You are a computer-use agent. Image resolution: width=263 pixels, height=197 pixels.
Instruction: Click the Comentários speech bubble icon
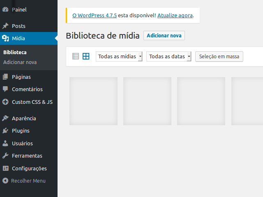(x=5, y=89)
